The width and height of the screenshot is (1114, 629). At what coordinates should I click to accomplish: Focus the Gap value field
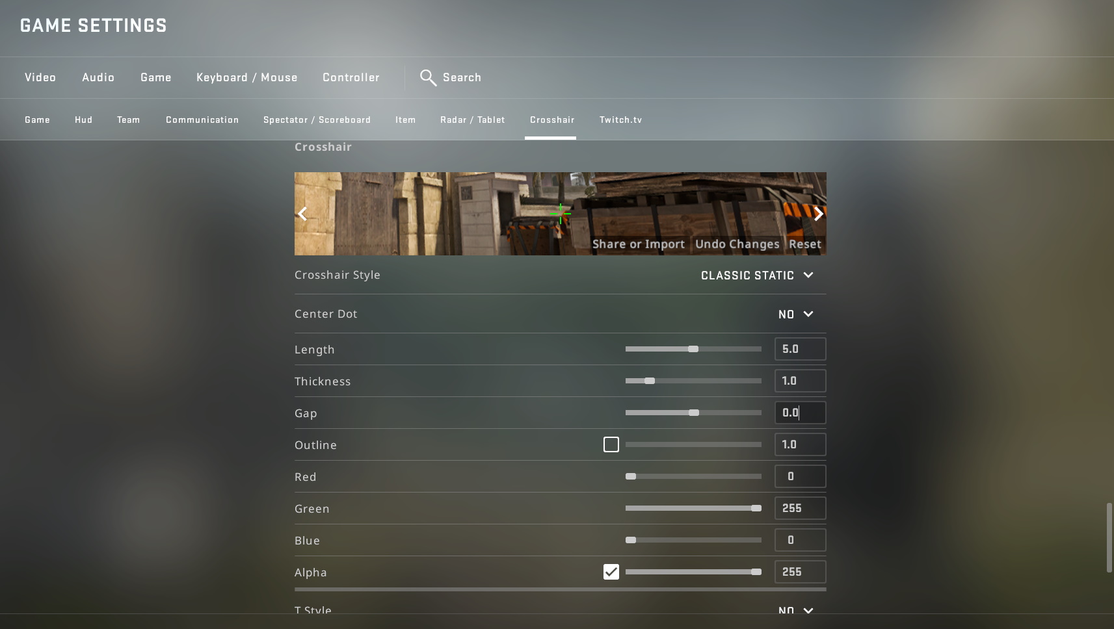801,413
